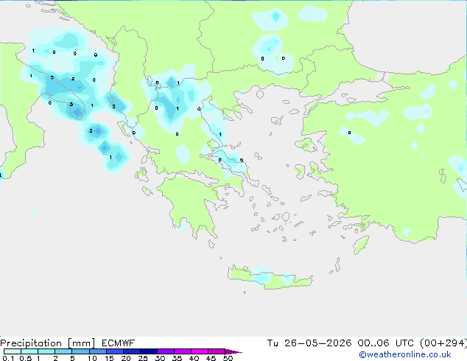Click the legend label "10"
Viewport: 467px width, 361px height.
click(92, 358)
